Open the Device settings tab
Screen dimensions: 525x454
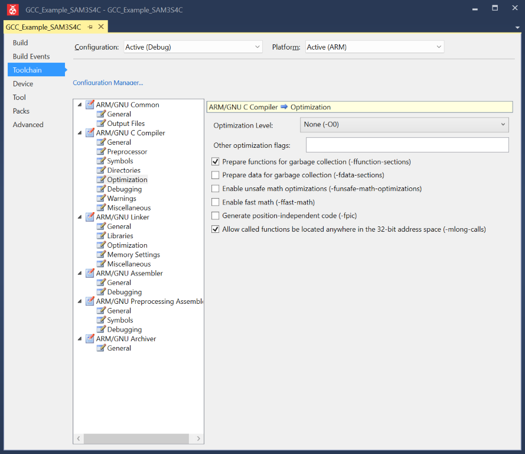click(23, 84)
